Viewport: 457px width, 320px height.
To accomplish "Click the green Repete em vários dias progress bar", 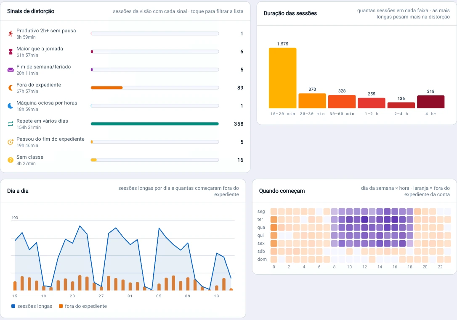I will pyautogui.click(x=155, y=123).
